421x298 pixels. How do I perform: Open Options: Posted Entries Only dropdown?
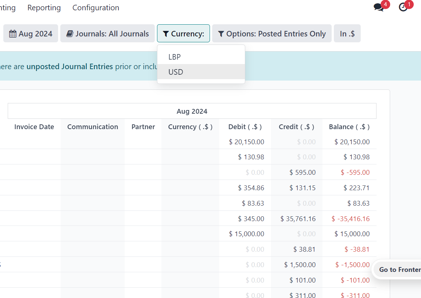272,33
